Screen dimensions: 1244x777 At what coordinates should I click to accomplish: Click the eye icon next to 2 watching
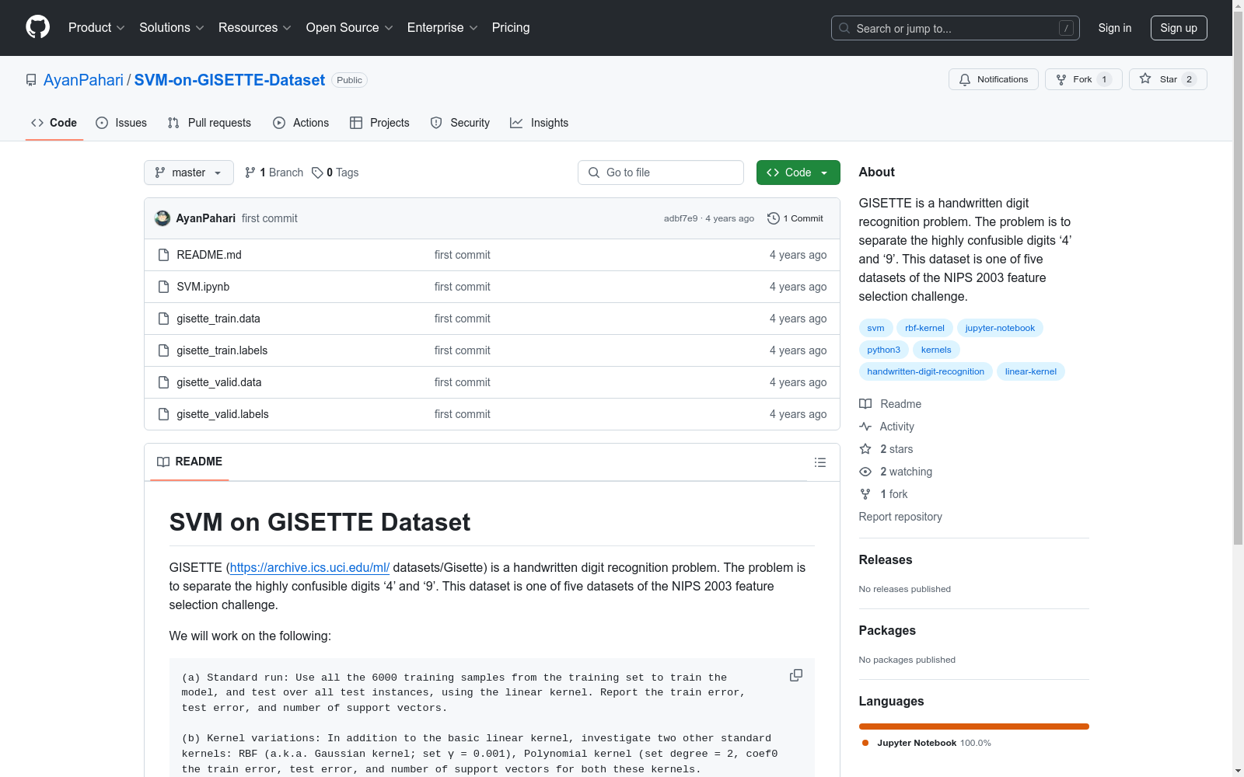(865, 472)
